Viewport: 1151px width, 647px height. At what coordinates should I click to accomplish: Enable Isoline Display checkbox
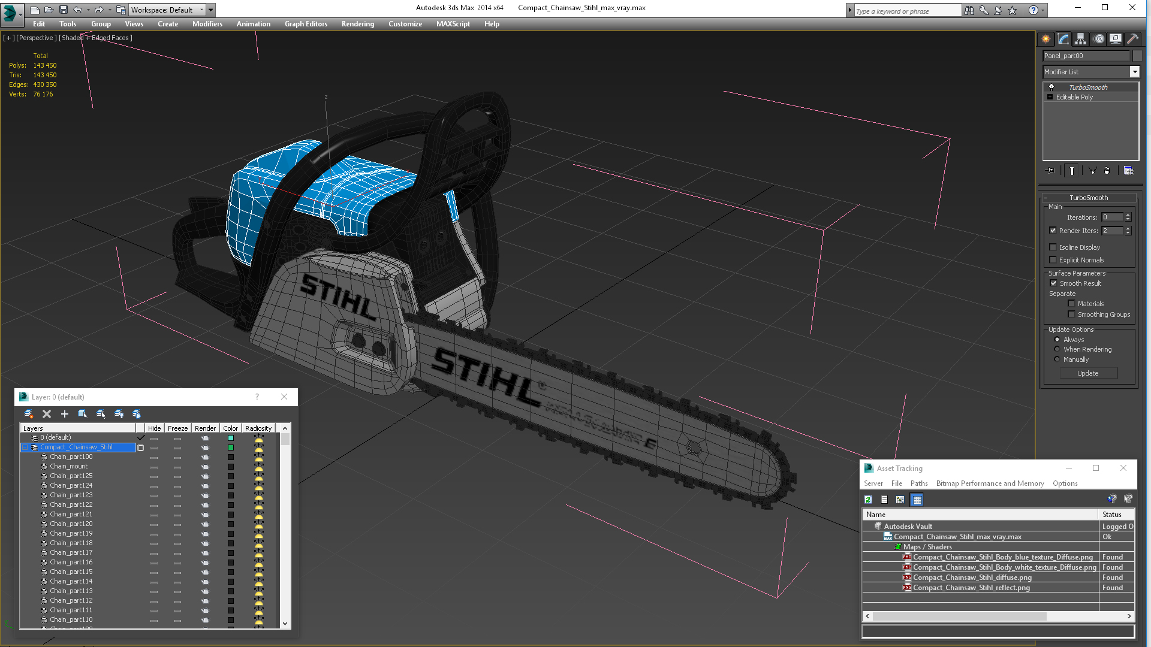pyautogui.click(x=1053, y=247)
